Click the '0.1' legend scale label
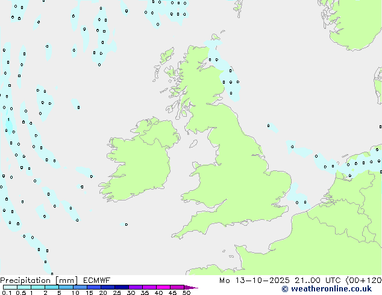The height and width of the screenshot is (295, 382). point(7,293)
